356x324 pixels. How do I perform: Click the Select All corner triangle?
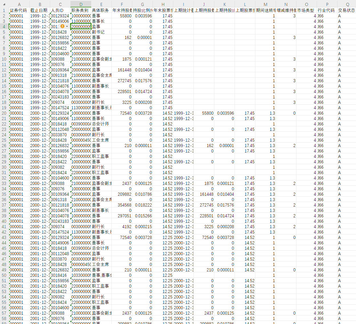click(x=4, y=4)
